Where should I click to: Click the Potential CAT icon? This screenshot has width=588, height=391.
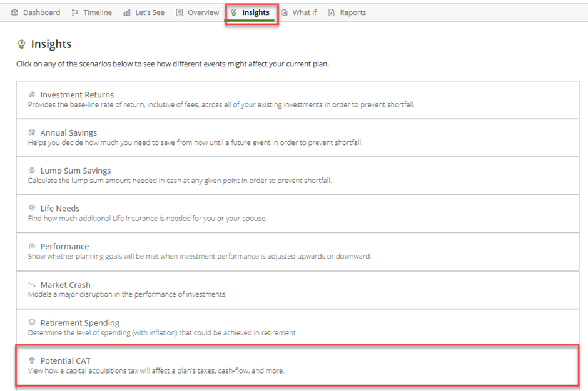point(32,360)
